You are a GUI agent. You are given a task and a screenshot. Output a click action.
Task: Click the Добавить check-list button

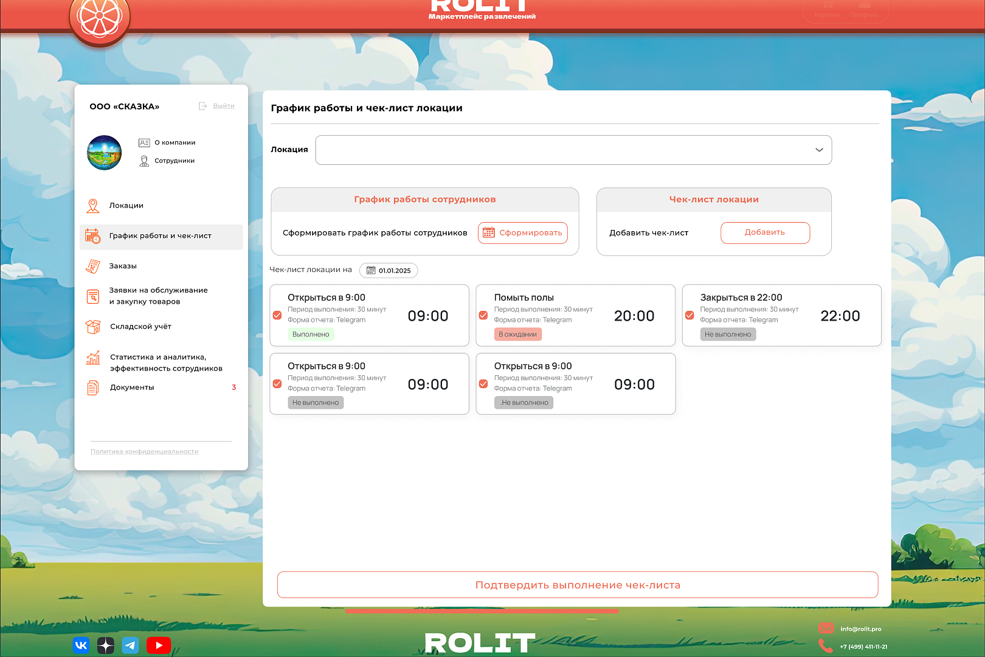point(765,232)
